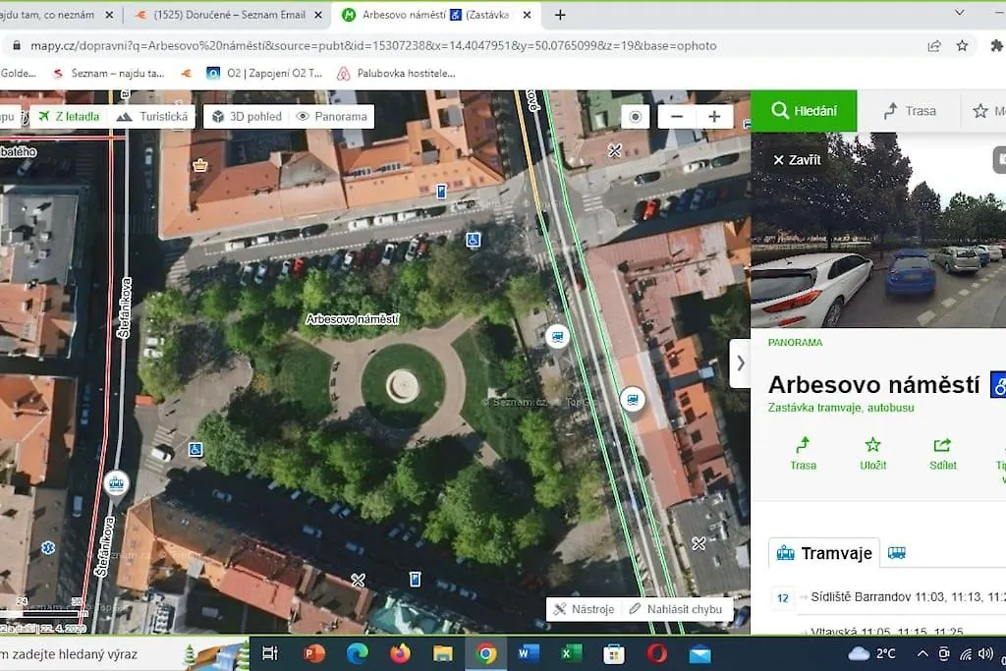This screenshot has height=671, width=1006.
Task: Switch to Z letadla aerial layer
Action: click(69, 116)
